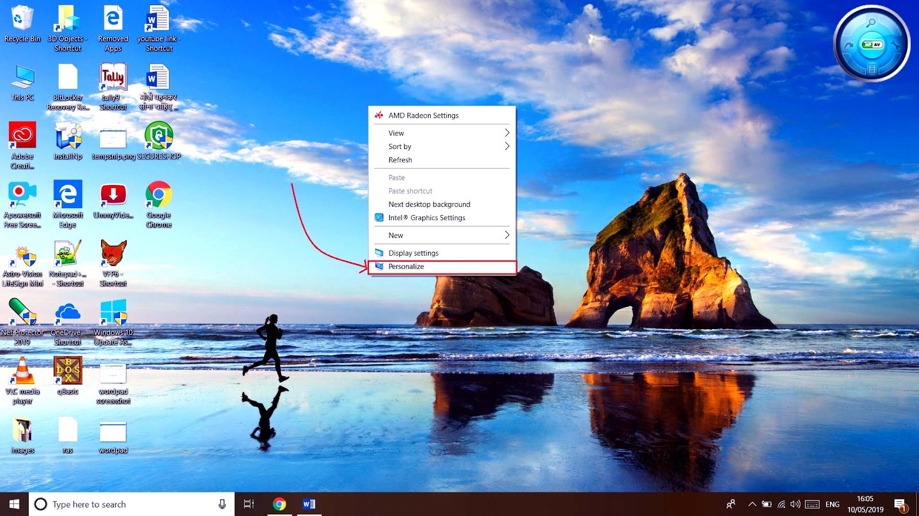Switch input language via ENG indicator

pyautogui.click(x=832, y=504)
